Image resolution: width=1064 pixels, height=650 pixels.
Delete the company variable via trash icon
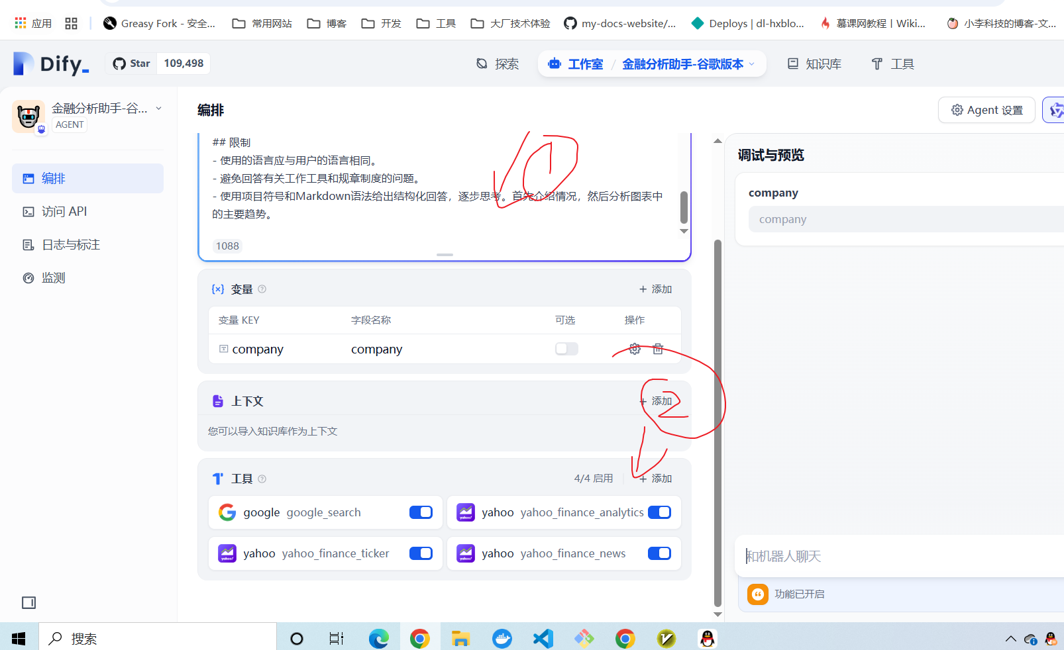pyautogui.click(x=658, y=349)
